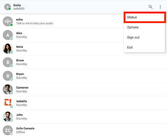Viewport: 167px width, 138px height.
Task: Select the Status menu entry
Action: click(145, 17)
